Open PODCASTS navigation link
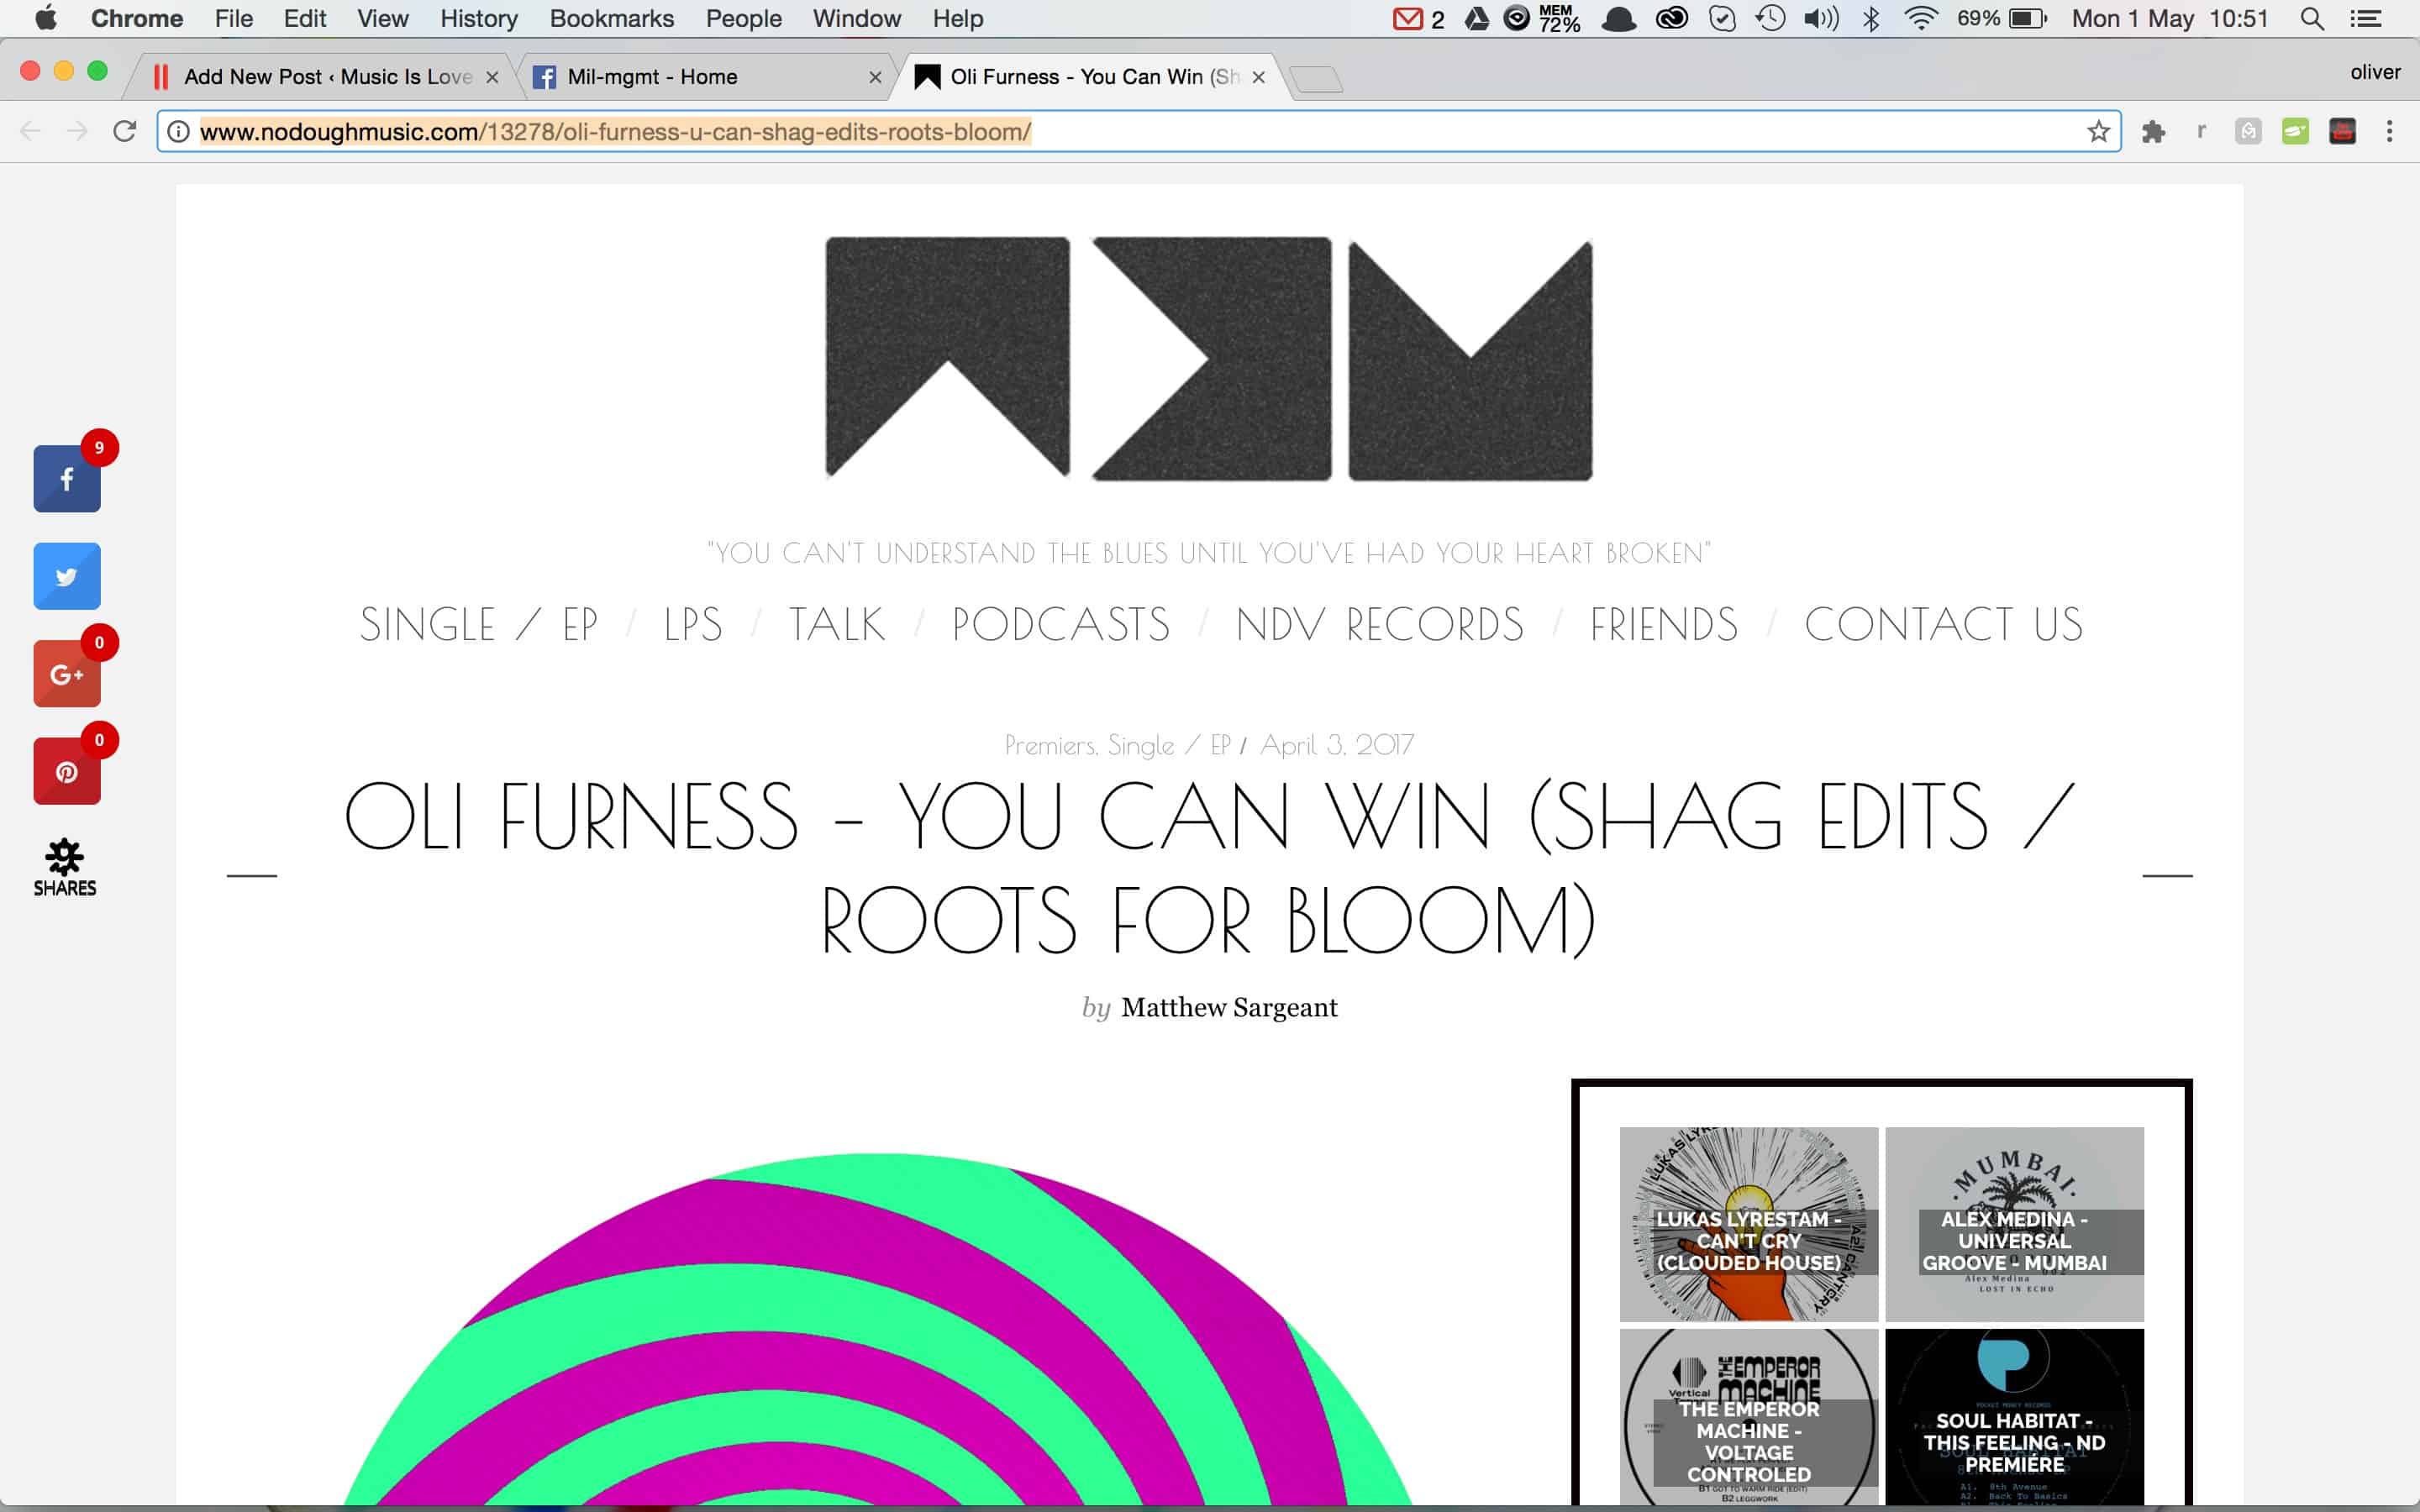Screen dimensions: 2420x1512 (1061, 624)
